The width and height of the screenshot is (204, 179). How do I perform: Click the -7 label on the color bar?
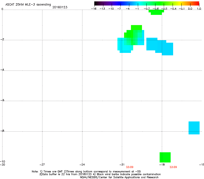[x=119, y=9]
